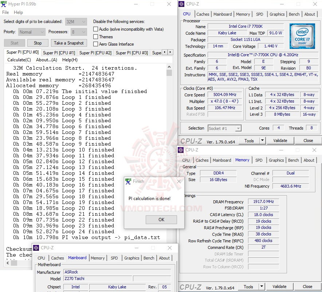Click Tools button in CPU tab window
Screen dimensions: 322x292
(x=249, y=141)
